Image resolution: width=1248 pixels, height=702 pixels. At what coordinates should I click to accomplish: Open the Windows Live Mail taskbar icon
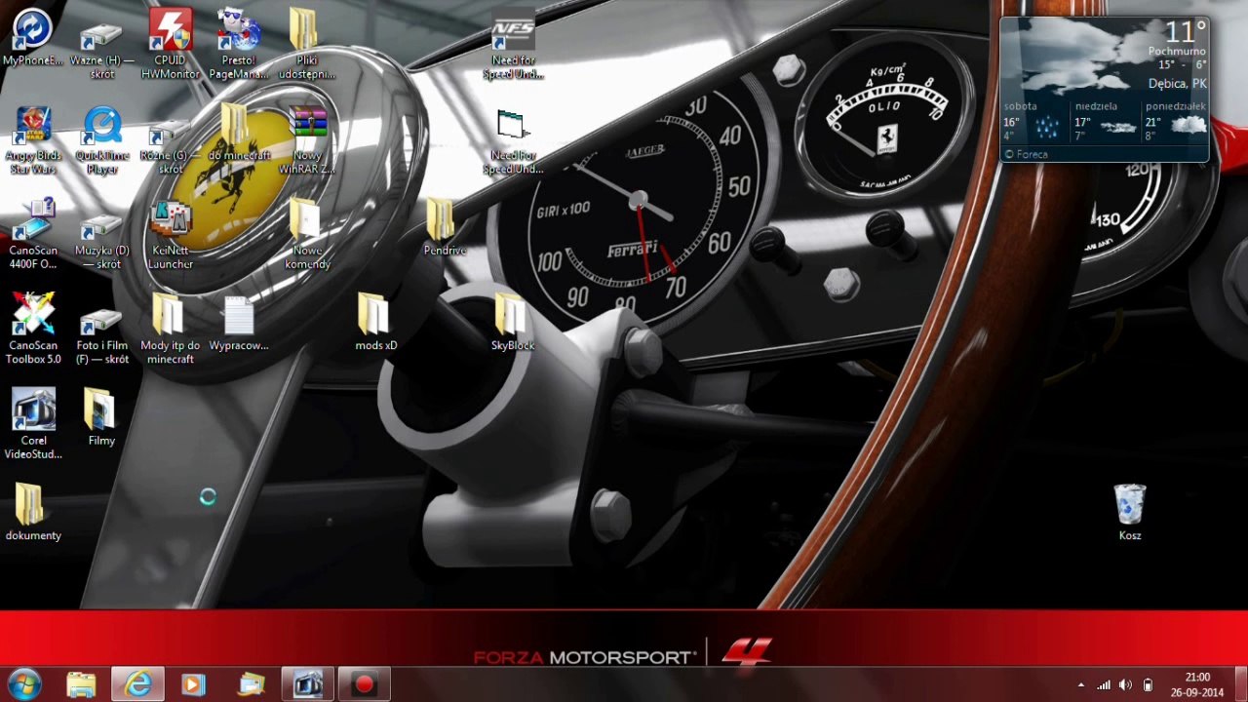point(252,684)
